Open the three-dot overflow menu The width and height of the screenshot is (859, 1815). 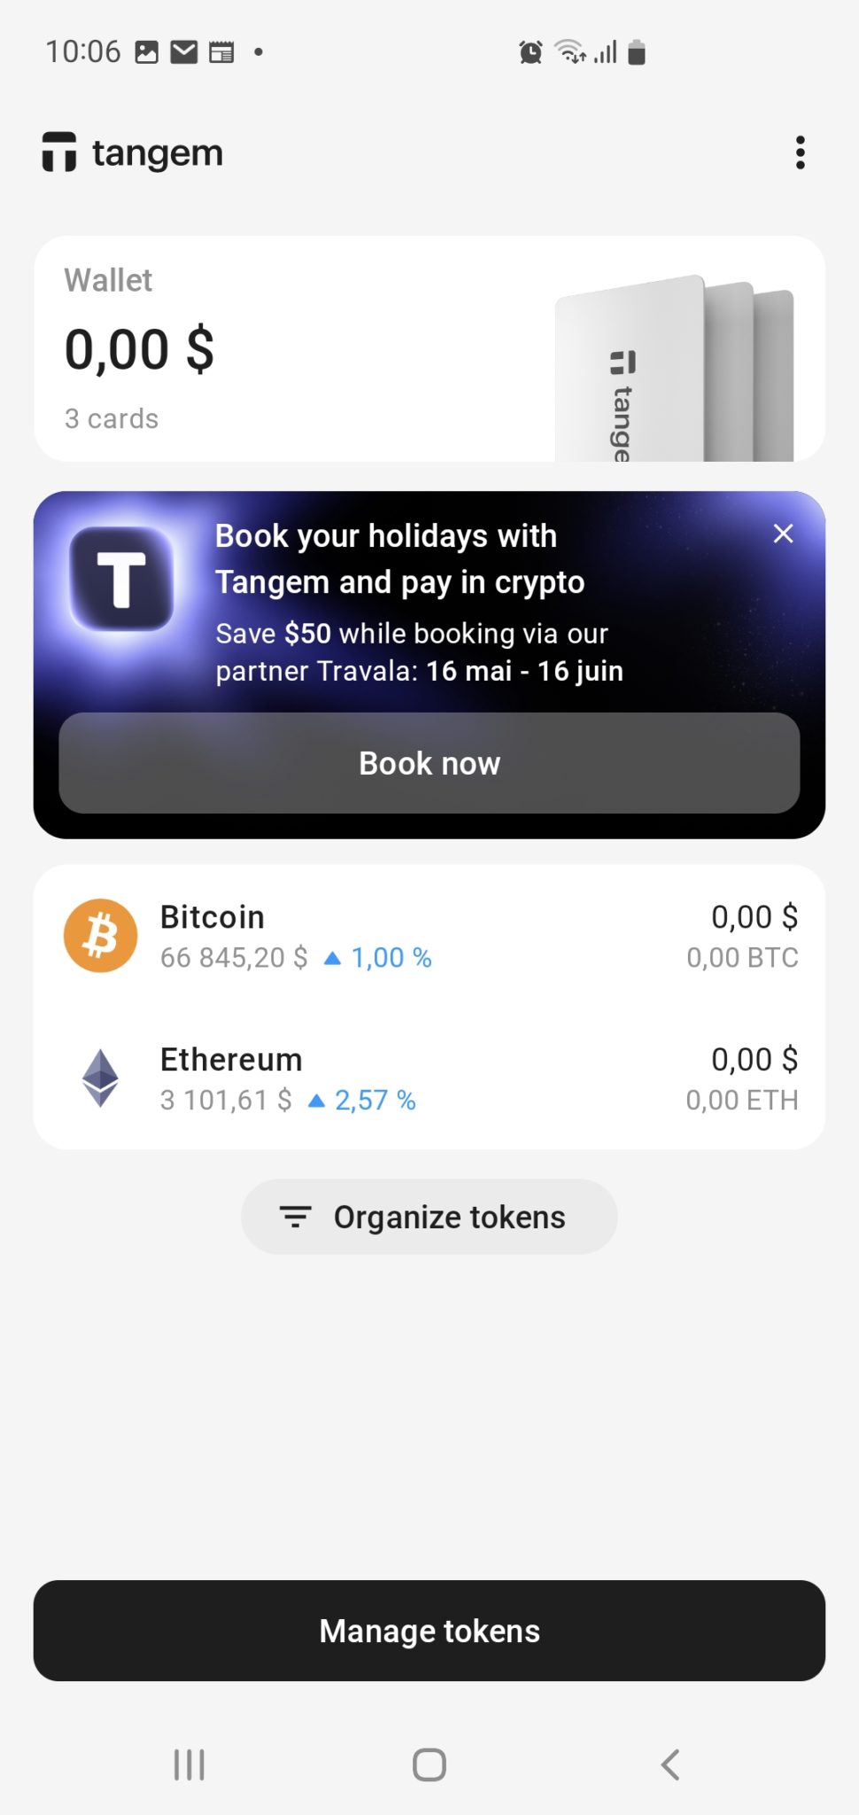(800, 152)
